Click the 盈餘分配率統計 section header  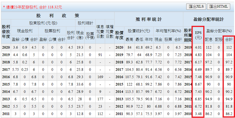(x=209, y=19)
